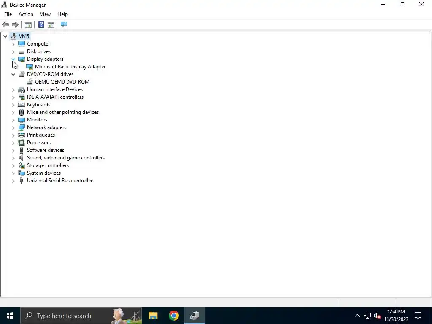Click the DVD/CD-ROM drives category icon
The height and width of the screenshot is (324, 432).
[22, 74]
